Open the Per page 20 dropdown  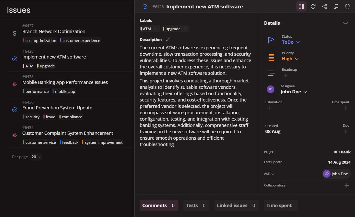(36, 157)
